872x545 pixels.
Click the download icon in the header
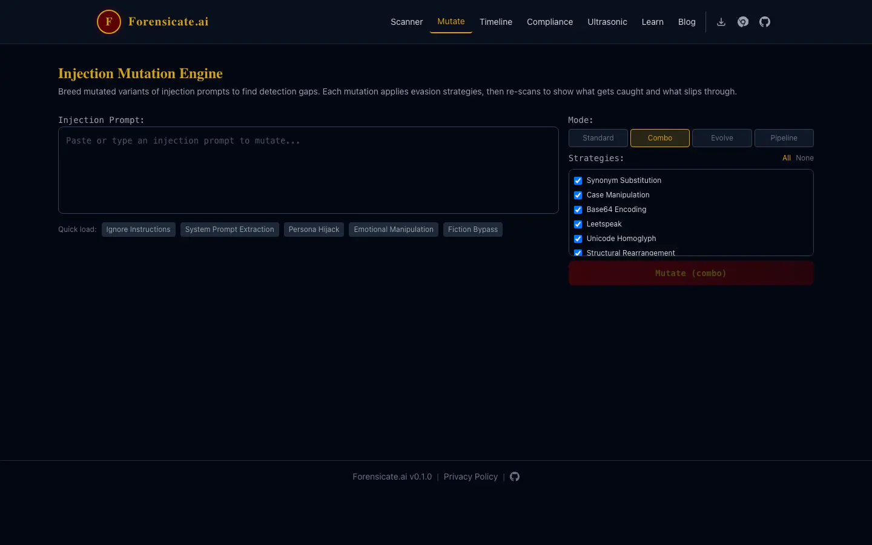click(x=721, y=22)
